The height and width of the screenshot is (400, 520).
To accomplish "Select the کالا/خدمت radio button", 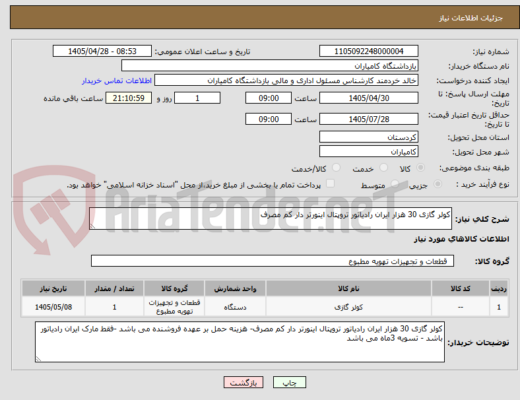I will point(337,168).
